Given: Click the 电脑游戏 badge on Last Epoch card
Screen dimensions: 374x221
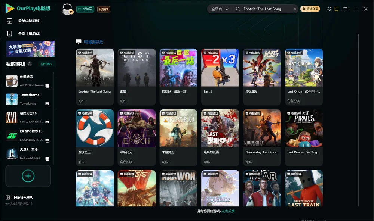Looking at the screenshot, I should pos(127,113).
